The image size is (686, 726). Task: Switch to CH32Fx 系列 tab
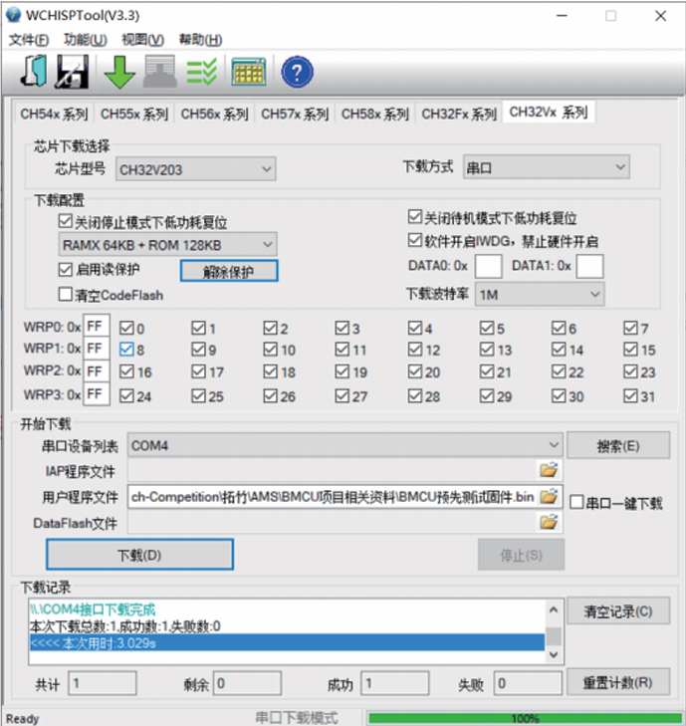[x=459, y=114]
